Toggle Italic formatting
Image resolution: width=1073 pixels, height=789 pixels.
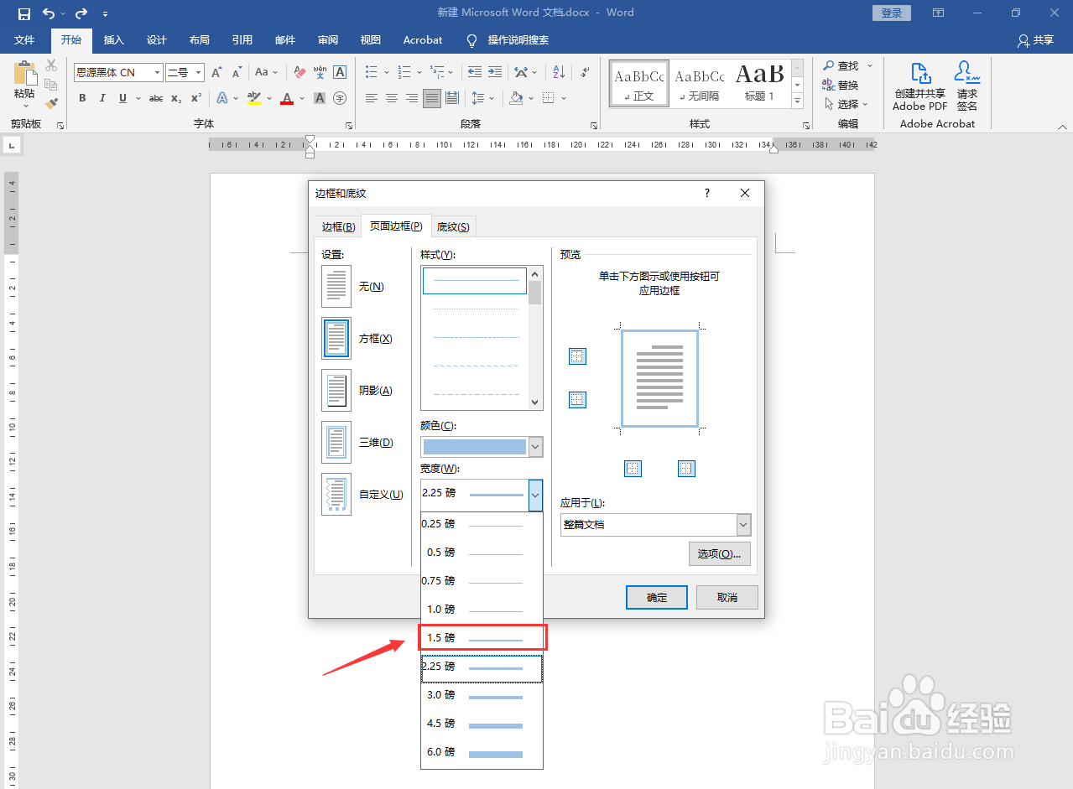(102, 98)
